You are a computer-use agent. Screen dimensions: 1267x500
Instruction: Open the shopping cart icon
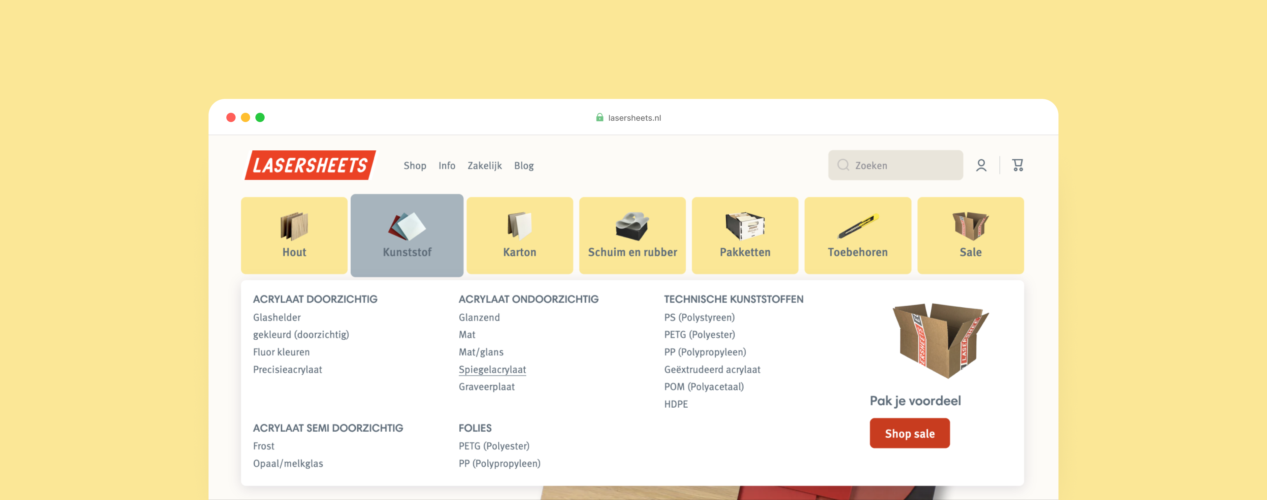1017,165
